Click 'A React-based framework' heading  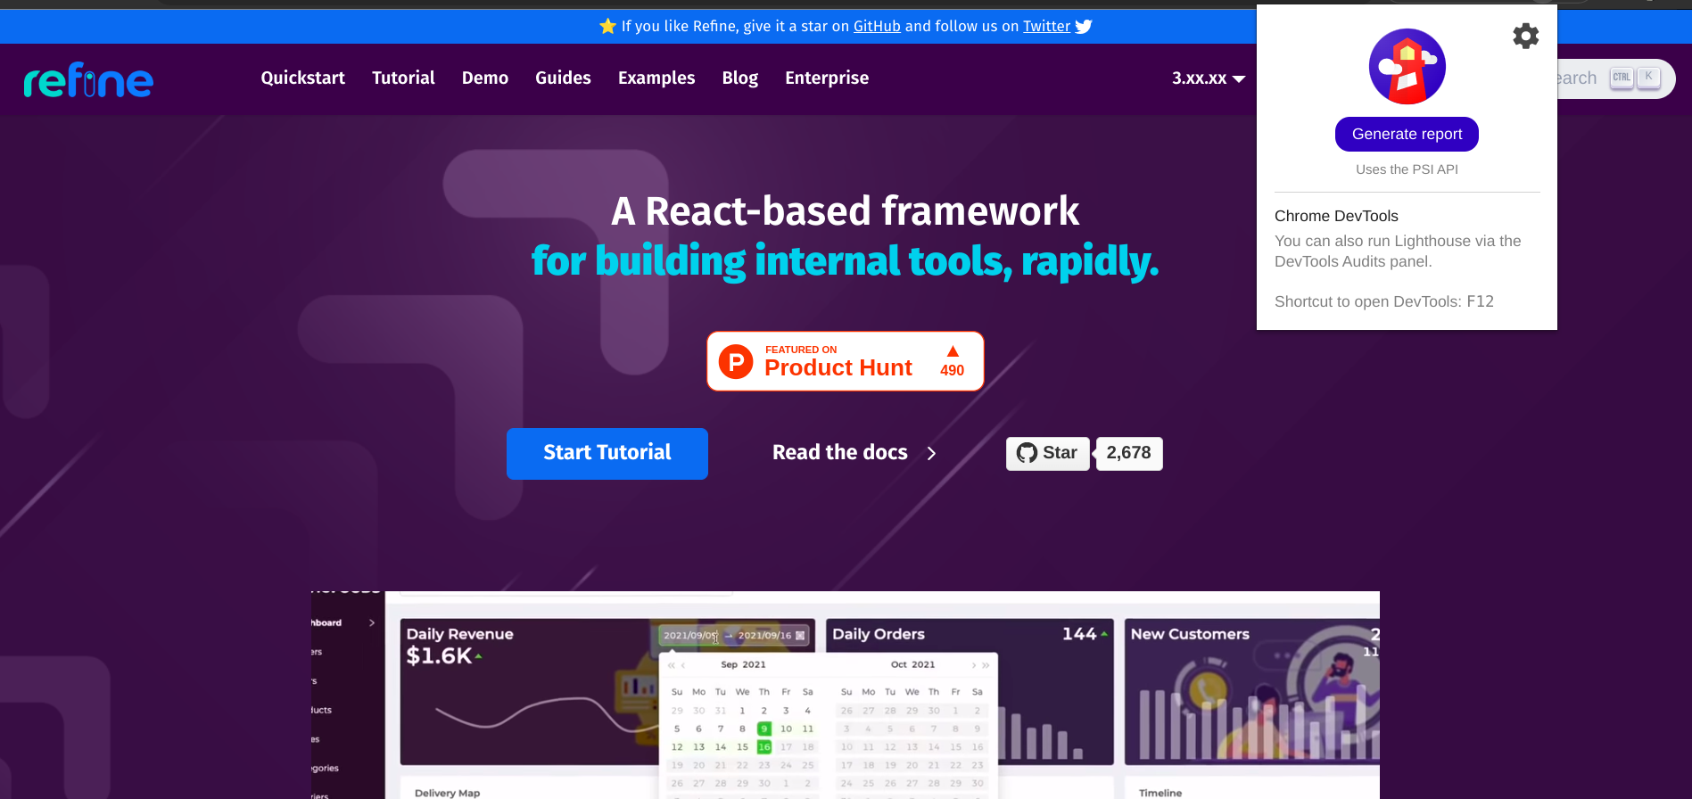coord(845,211)
